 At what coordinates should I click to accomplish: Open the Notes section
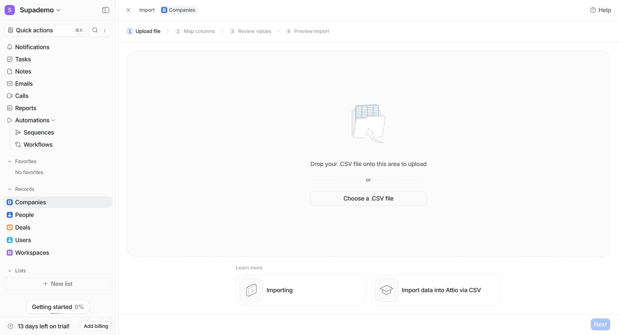pyautogui.click(x=10, y=71)
